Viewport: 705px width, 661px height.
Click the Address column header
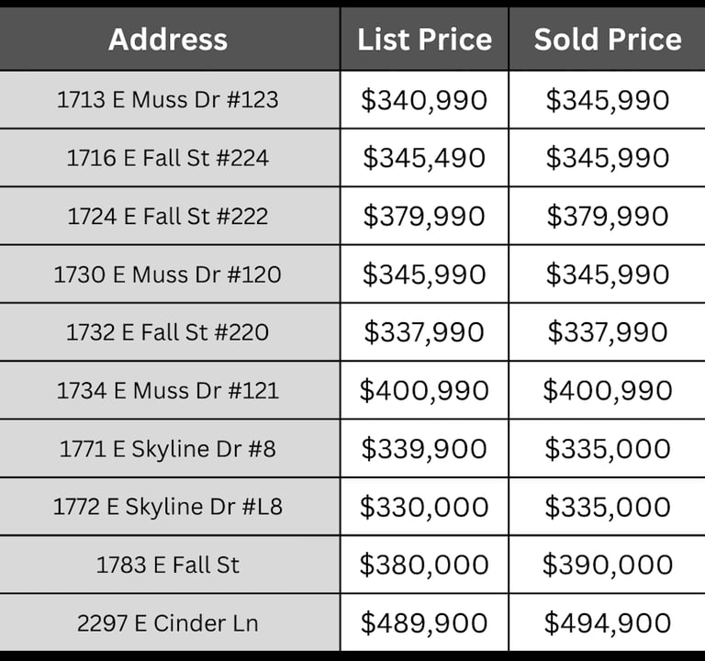168,39
